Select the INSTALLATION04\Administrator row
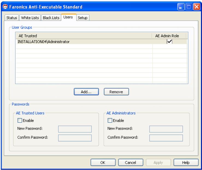 tap(101, 41)
